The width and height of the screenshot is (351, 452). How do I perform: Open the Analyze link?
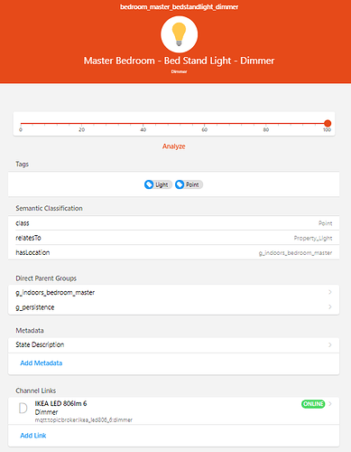pyautogui.click(x=174, y=146)
